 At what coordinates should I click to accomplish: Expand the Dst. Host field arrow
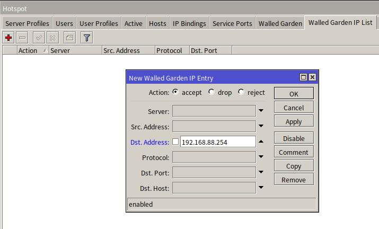click(261, 188)
